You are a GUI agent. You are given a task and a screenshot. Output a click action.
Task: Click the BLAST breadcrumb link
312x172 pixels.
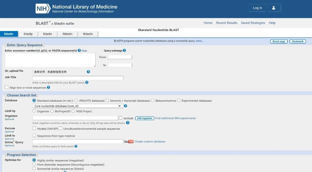click(42, 23)
